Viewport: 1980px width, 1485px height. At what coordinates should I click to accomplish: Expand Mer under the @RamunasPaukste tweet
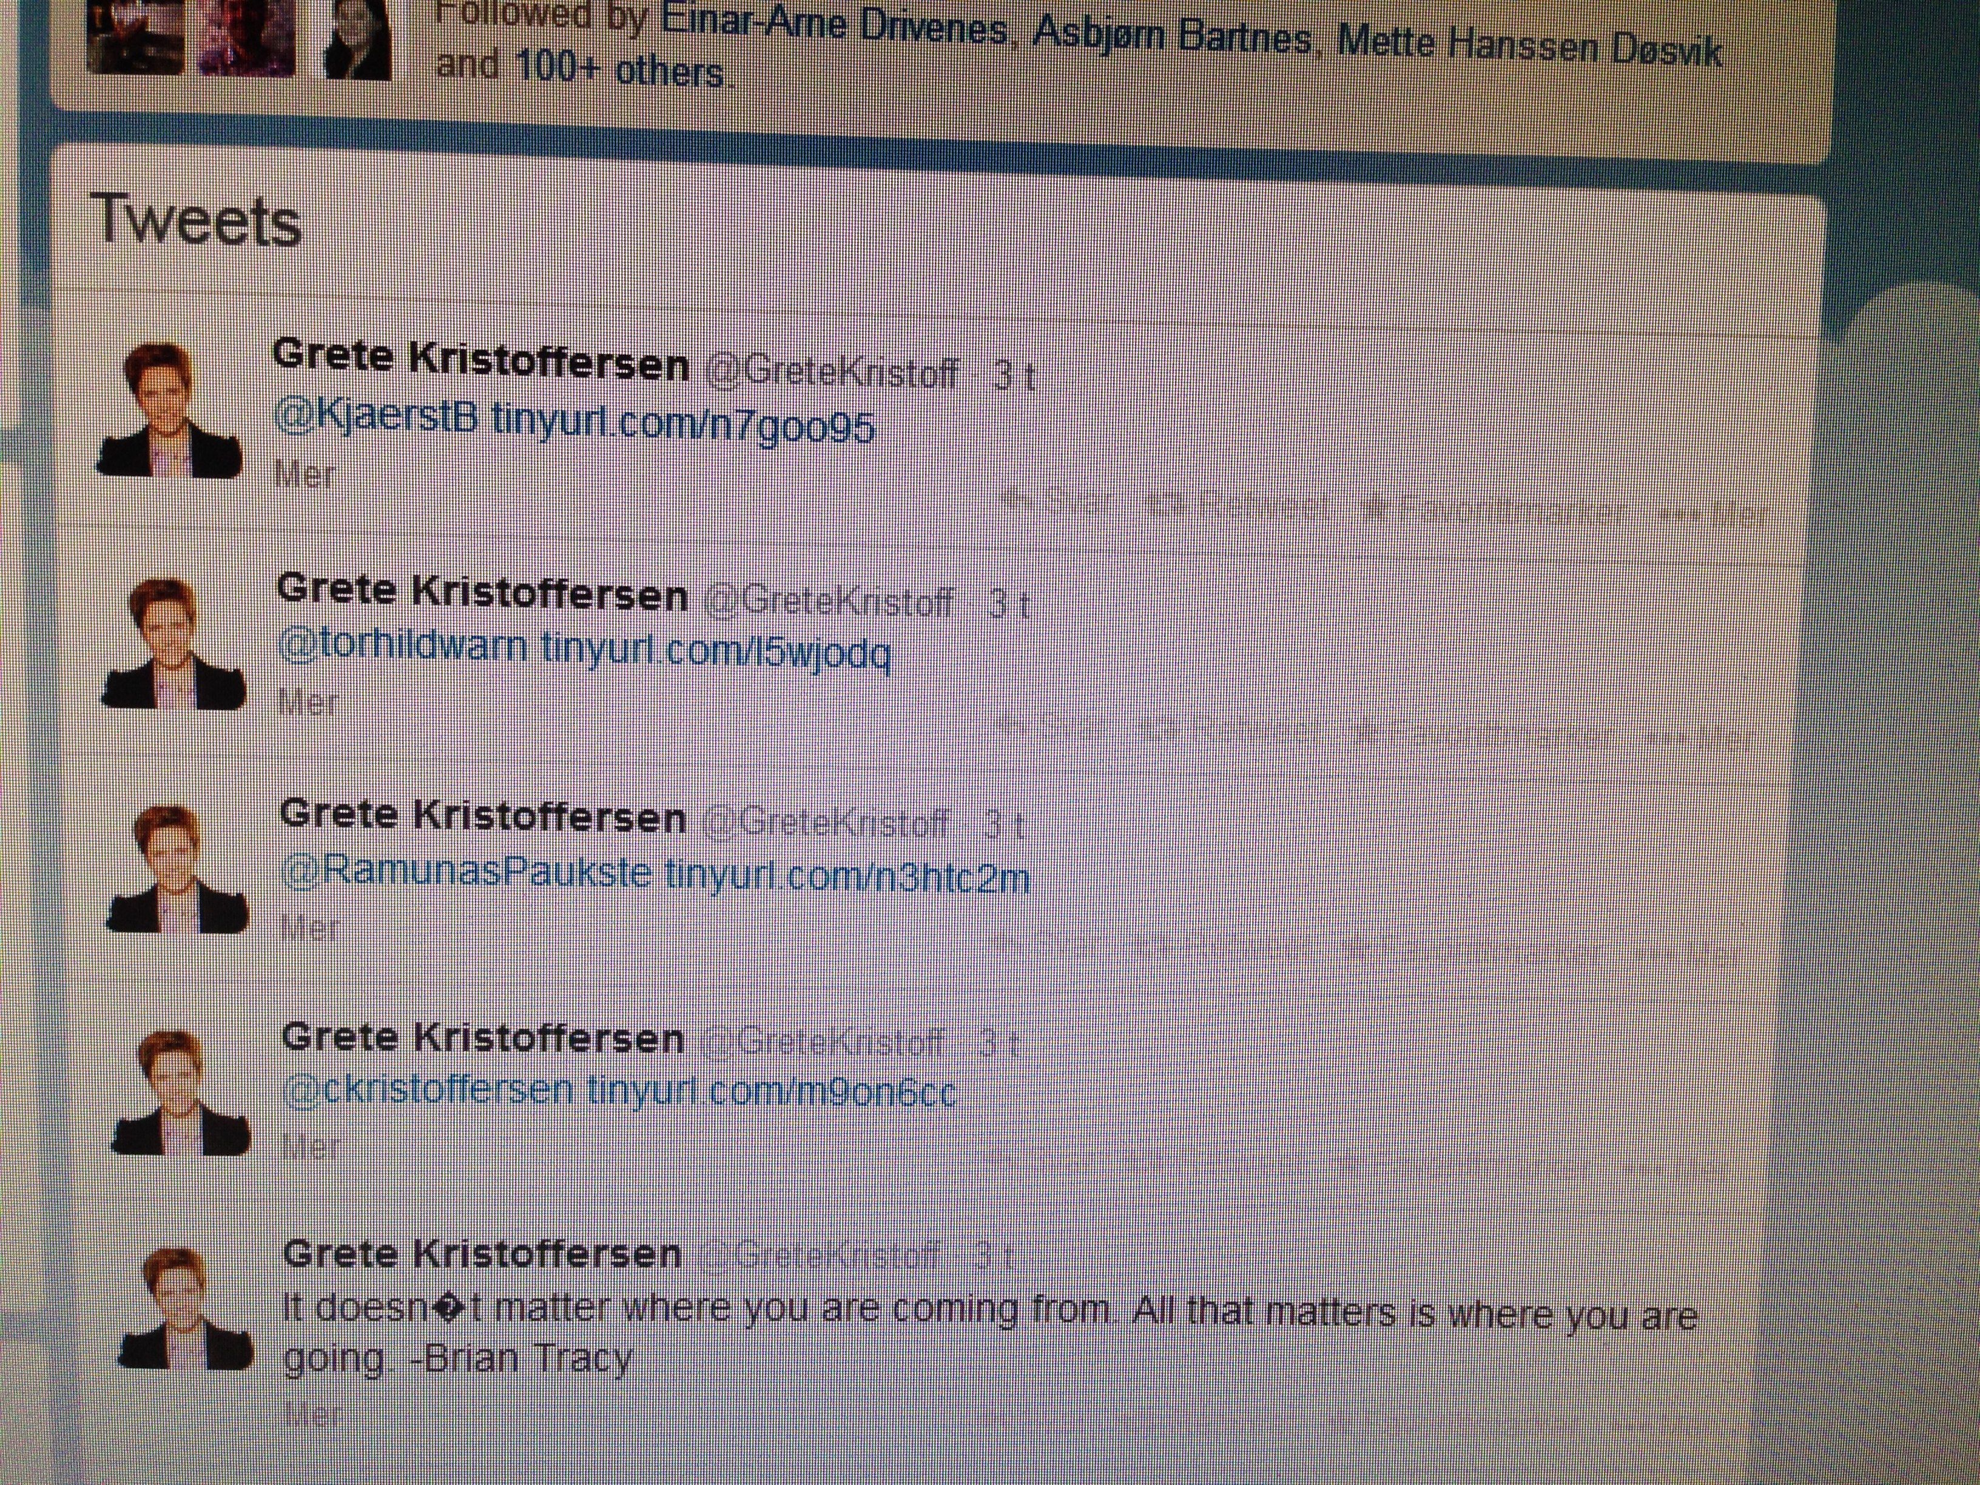[x=310, y=928]
